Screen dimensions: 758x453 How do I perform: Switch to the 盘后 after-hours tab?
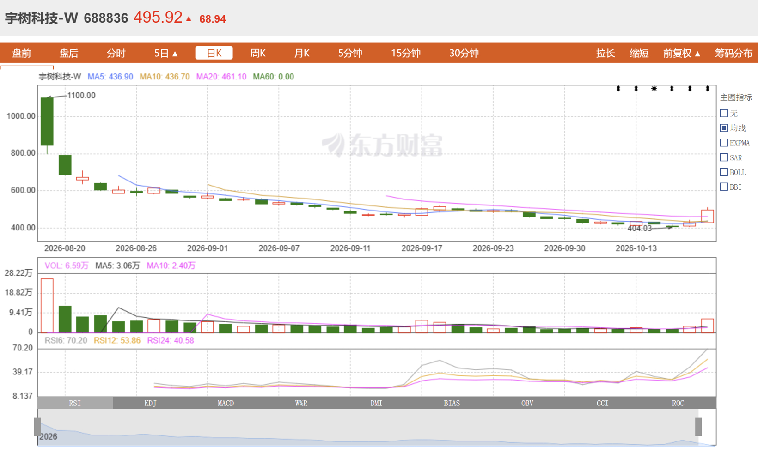69,53
